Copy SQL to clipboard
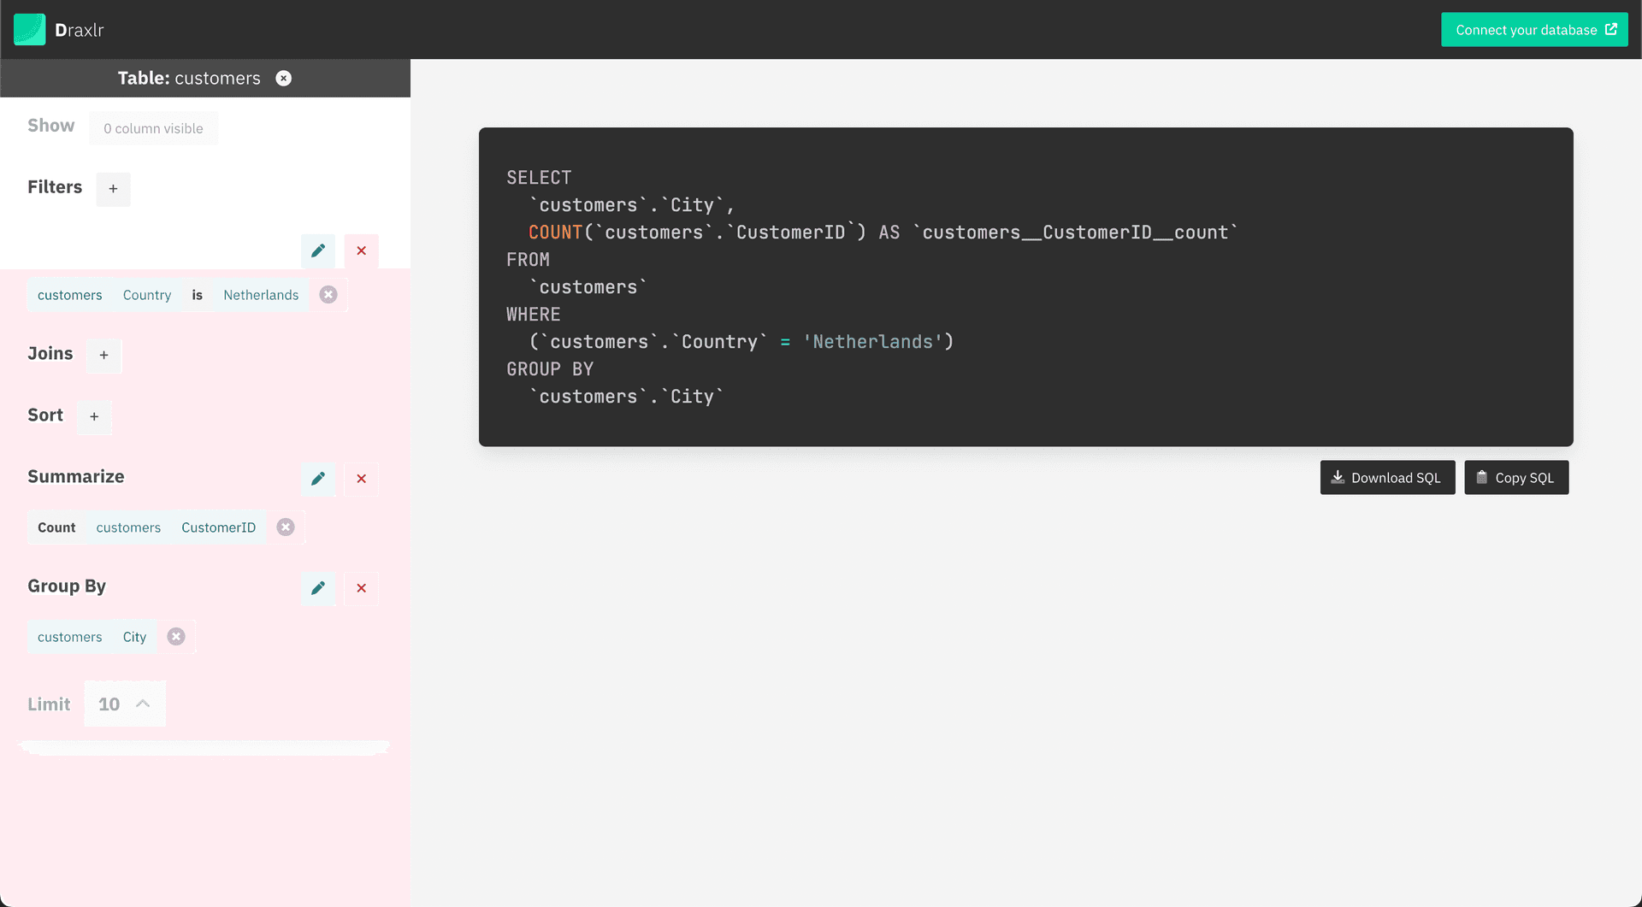The height and width of the screenshot is (907, 1642). (x=1515, y=478)
